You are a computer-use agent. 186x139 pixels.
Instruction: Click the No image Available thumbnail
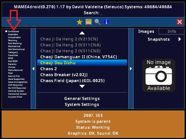tap(159, 75)
